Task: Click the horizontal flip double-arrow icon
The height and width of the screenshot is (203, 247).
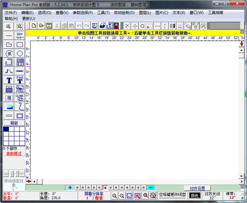Action: tap(157, 26)
